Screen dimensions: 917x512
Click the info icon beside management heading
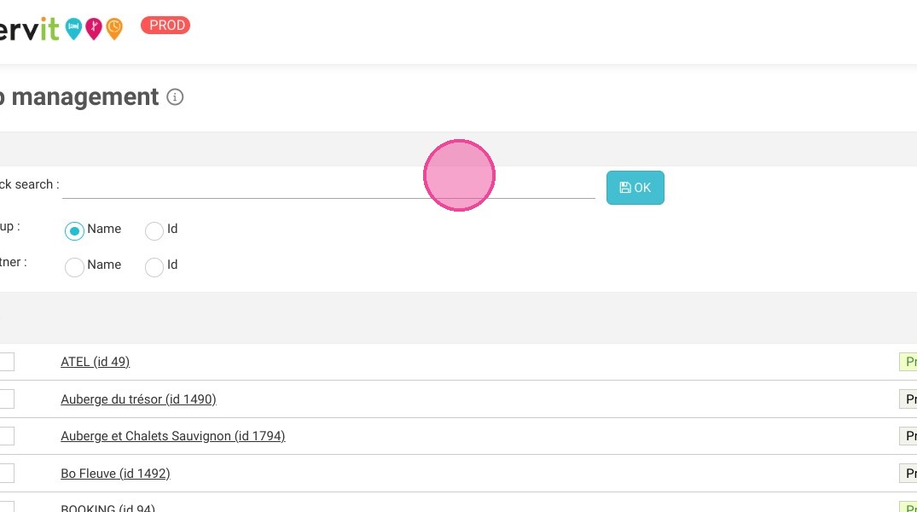click(175, 97)
